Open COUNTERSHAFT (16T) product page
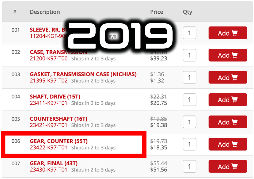 [59, 119]
